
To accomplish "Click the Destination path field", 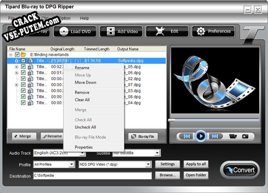I will (93, 175).
